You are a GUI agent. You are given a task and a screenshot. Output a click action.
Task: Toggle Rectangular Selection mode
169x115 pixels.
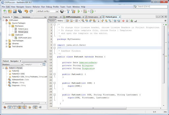[98, 21]
